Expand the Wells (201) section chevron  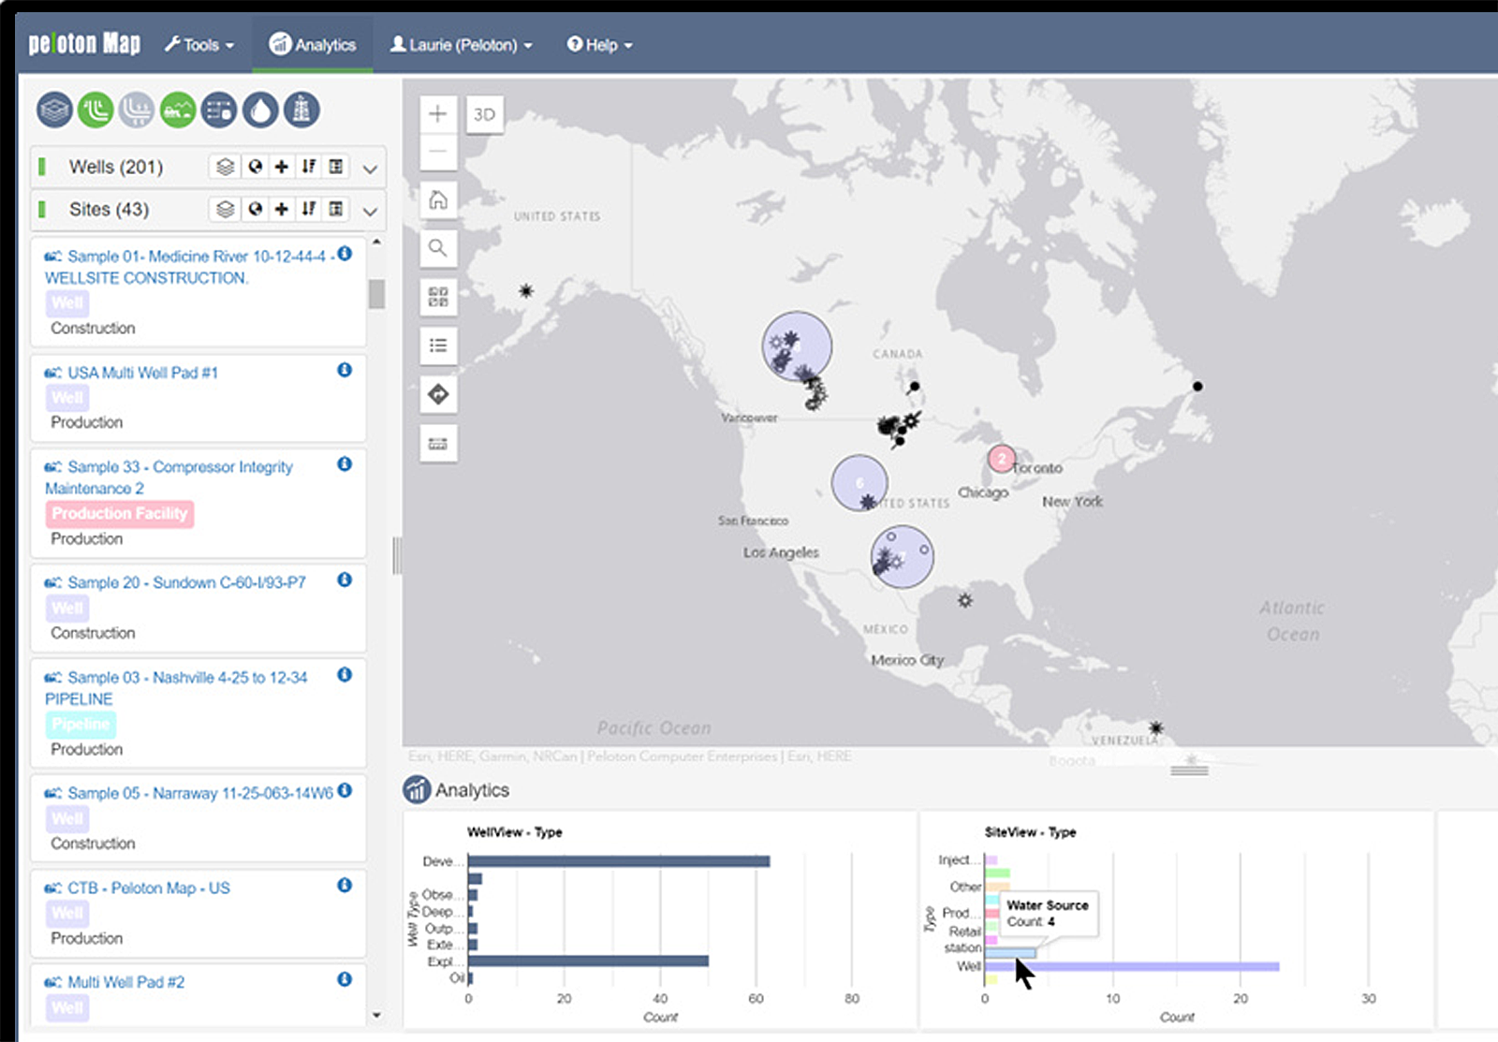(x=370, y=169)
